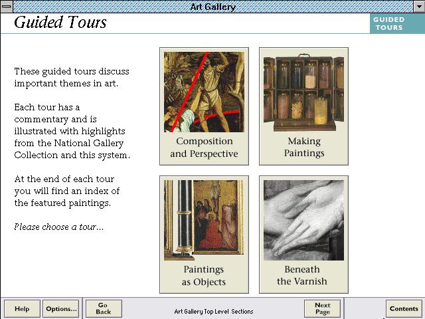Viewport: 425px width, 319px height.
Task: Open the window system menu box
Action: coord(7,6)
